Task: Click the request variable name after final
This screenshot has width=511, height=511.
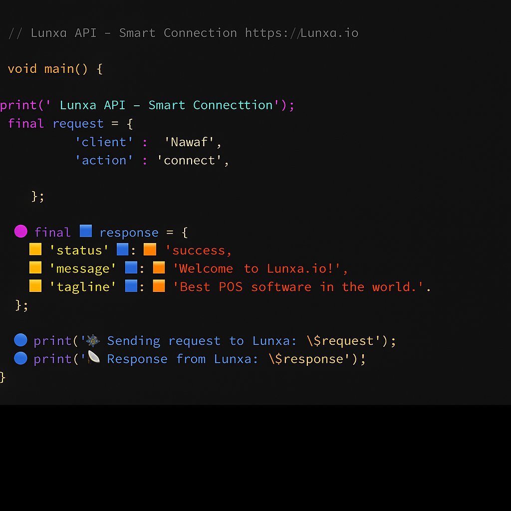Action: 78,123
